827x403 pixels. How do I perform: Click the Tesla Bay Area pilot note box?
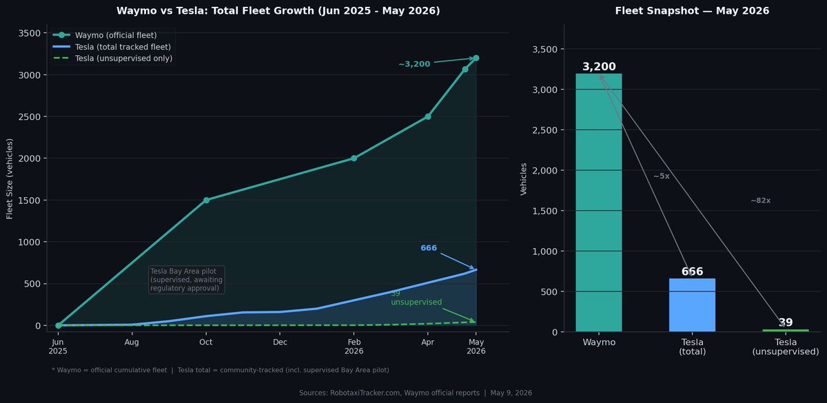click(x=187, y=280)
